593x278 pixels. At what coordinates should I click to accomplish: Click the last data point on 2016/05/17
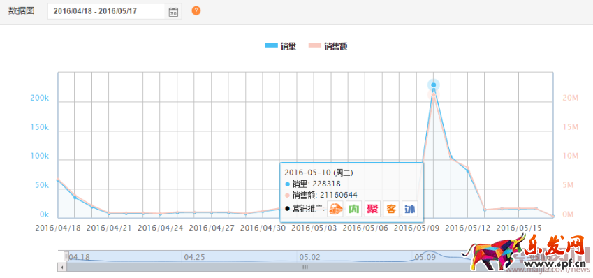tap(553, 217)
